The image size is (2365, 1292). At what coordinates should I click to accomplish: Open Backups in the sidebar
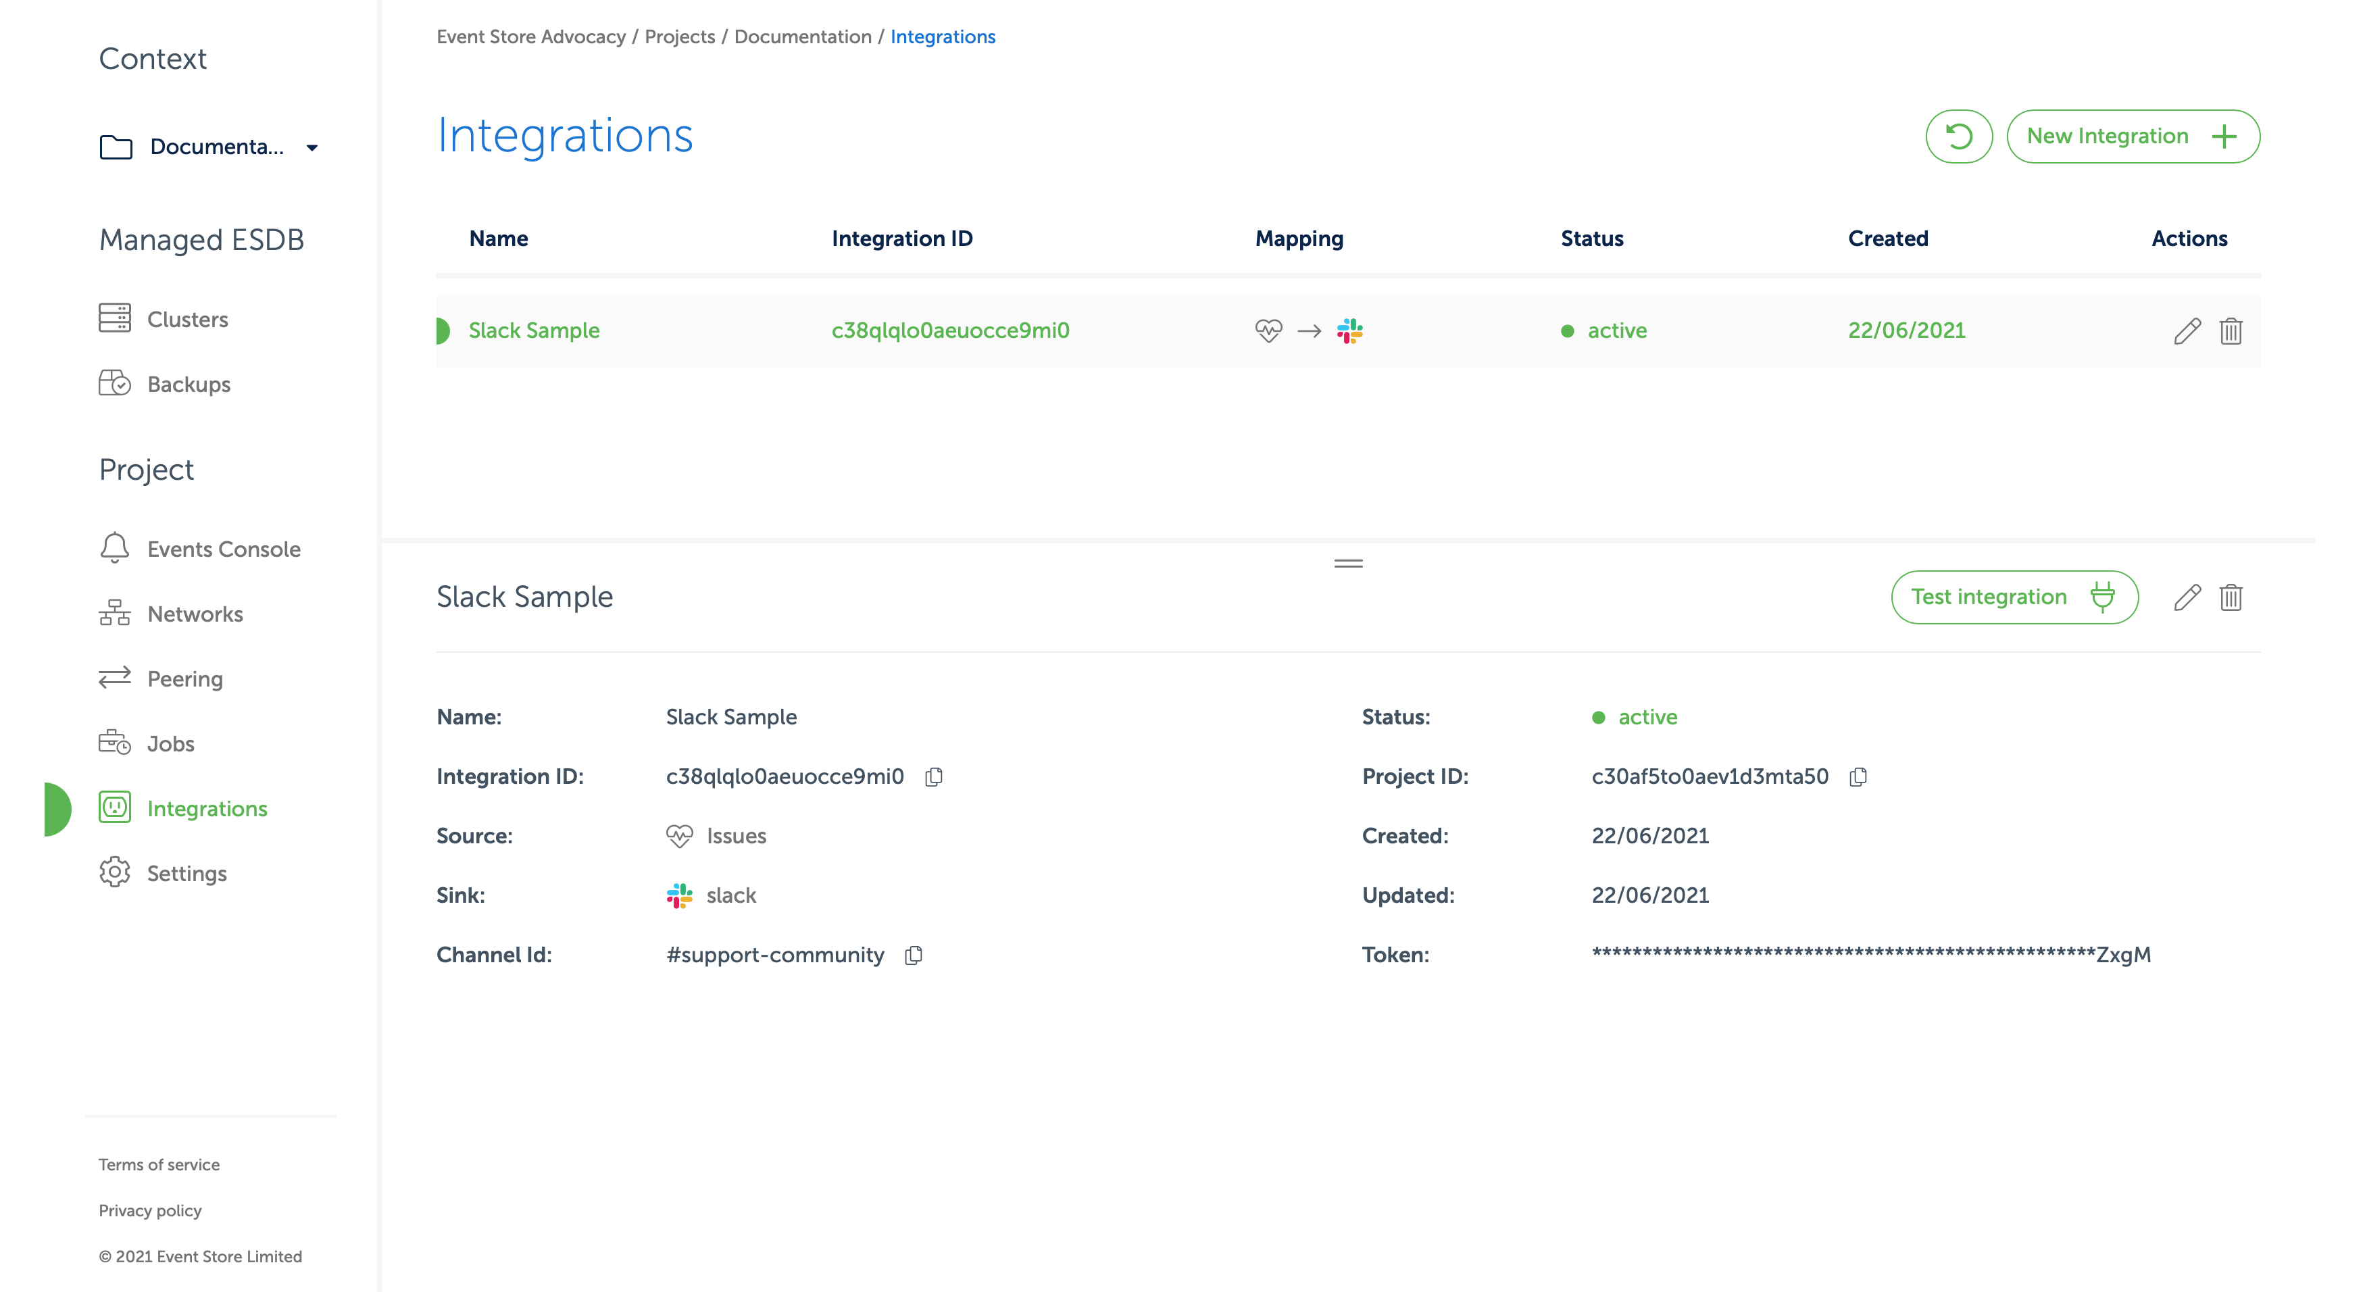189,384
